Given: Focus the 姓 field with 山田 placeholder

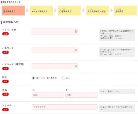Looking at the screenshot, I should coord(48,95).
